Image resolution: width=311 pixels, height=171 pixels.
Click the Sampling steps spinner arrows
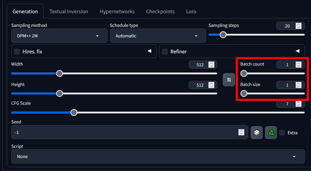tap(298, 26)
